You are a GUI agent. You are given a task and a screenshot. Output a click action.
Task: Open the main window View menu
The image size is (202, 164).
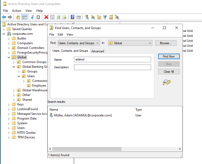29,11
